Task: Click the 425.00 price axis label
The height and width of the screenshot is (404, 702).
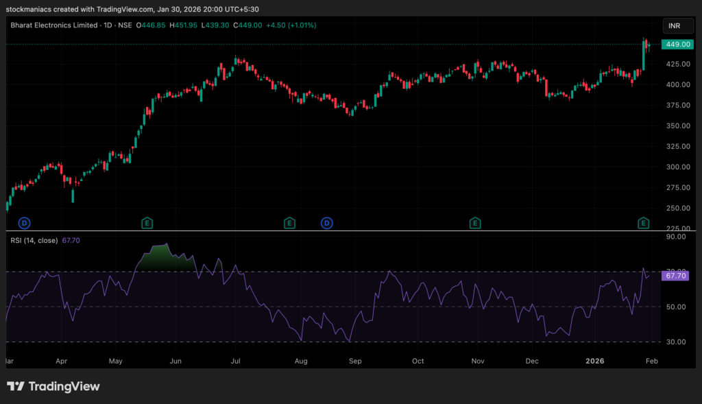Action: point(678,64)
